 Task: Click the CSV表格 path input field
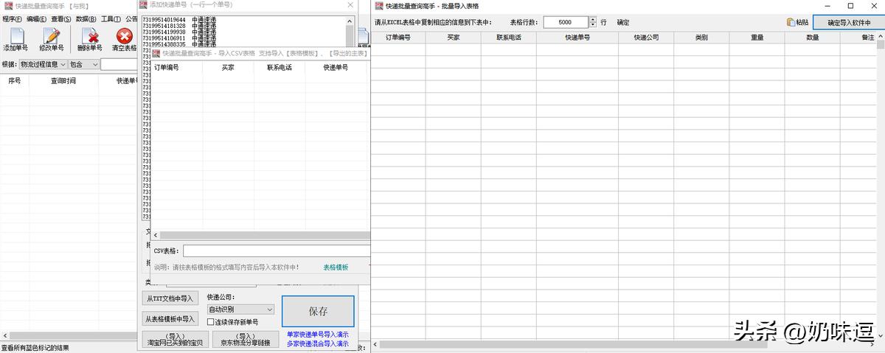pyautogui.click(x=277, y=251)
